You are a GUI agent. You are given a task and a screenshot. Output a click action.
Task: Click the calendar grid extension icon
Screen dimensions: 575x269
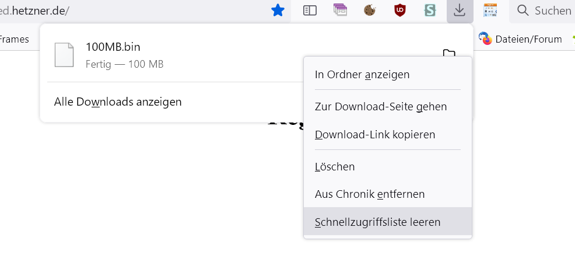[x=490, y=10]
